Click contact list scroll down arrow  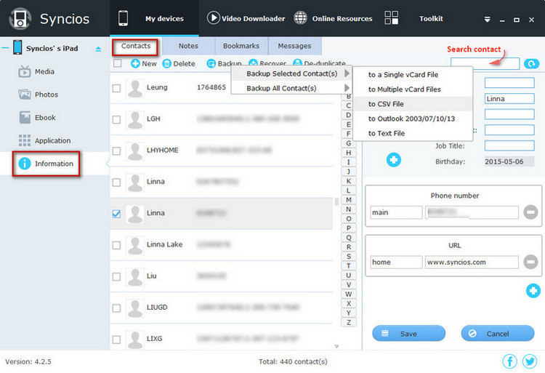pos(336,346)
